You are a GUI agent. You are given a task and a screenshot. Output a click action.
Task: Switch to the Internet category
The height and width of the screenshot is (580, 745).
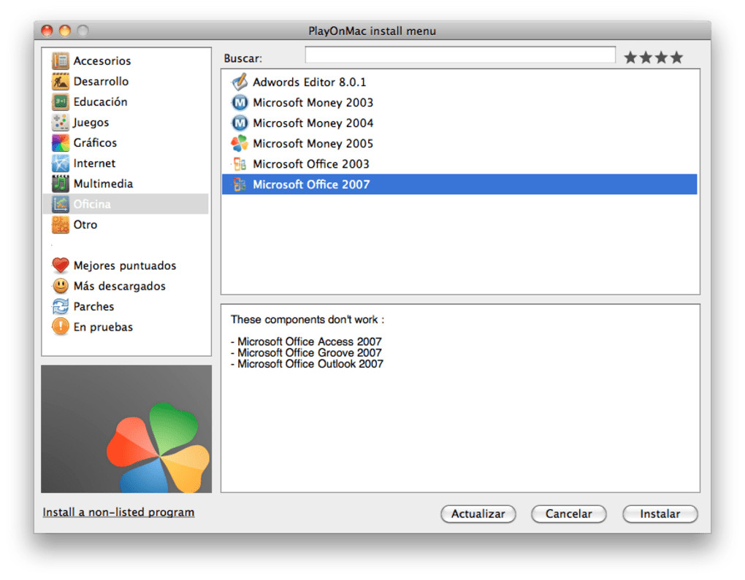pos(94,163)
